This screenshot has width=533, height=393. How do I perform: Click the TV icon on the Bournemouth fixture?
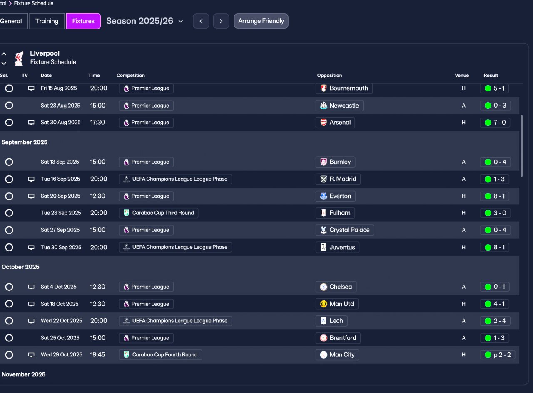31,88
